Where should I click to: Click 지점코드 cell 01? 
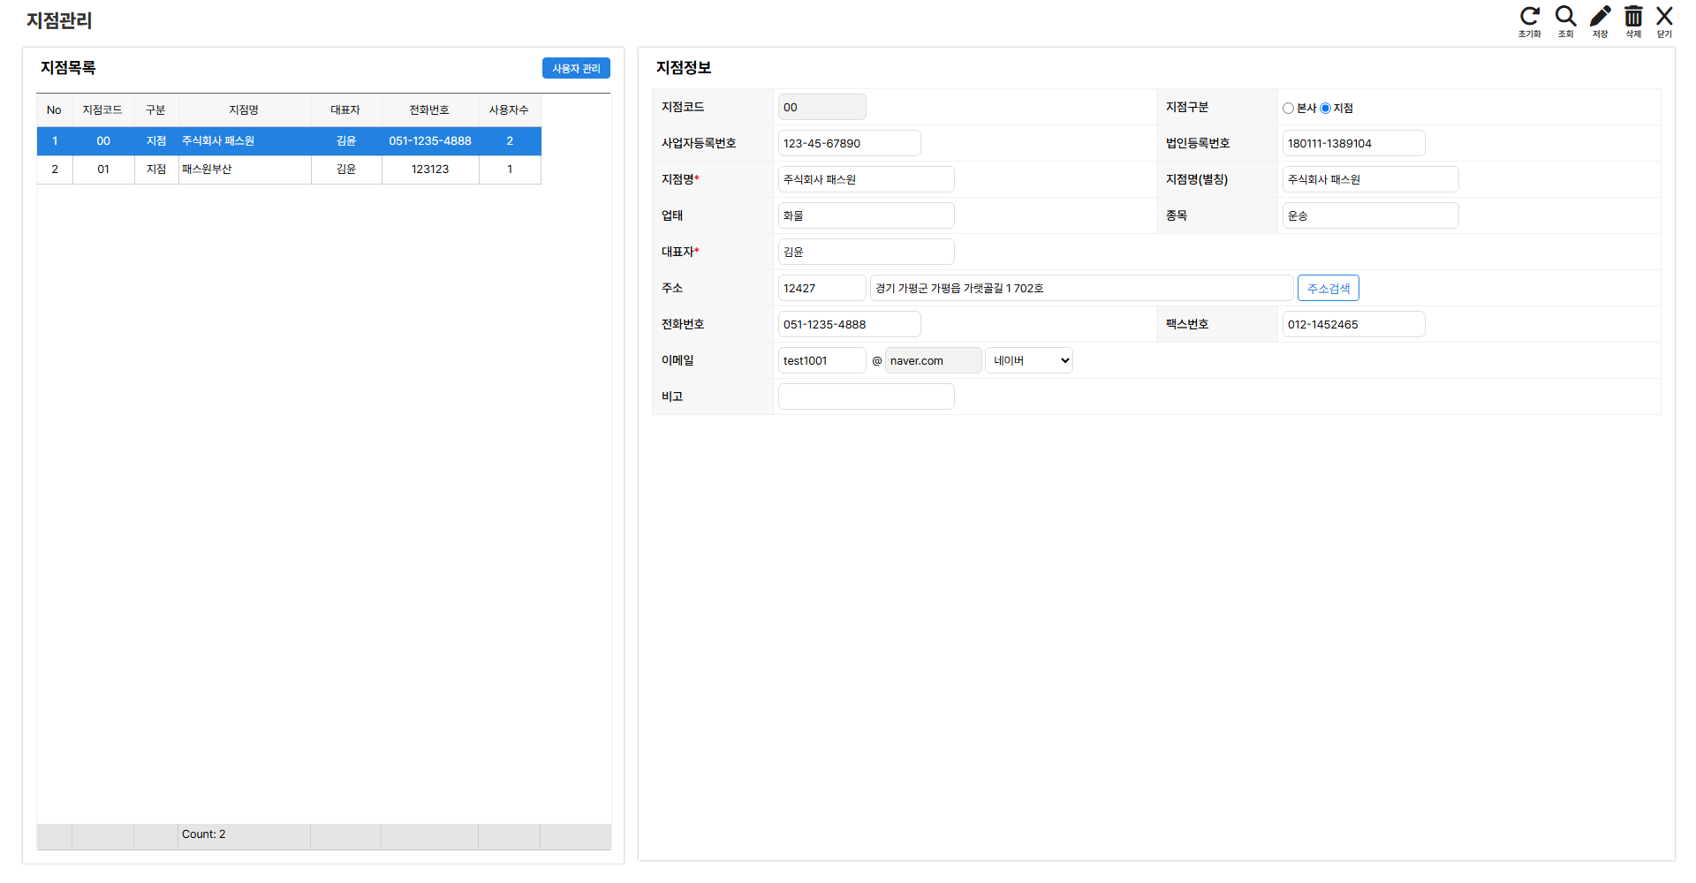[103, 170]
